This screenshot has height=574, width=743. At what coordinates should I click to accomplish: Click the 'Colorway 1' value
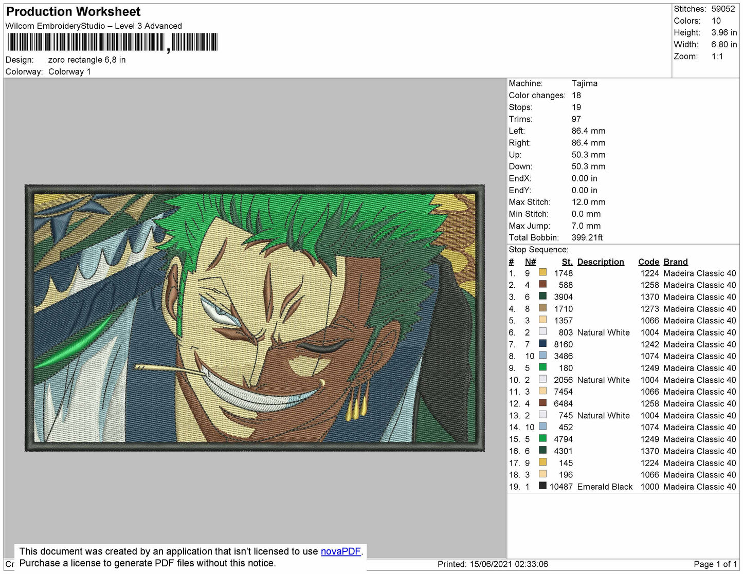tap(69, 71)
